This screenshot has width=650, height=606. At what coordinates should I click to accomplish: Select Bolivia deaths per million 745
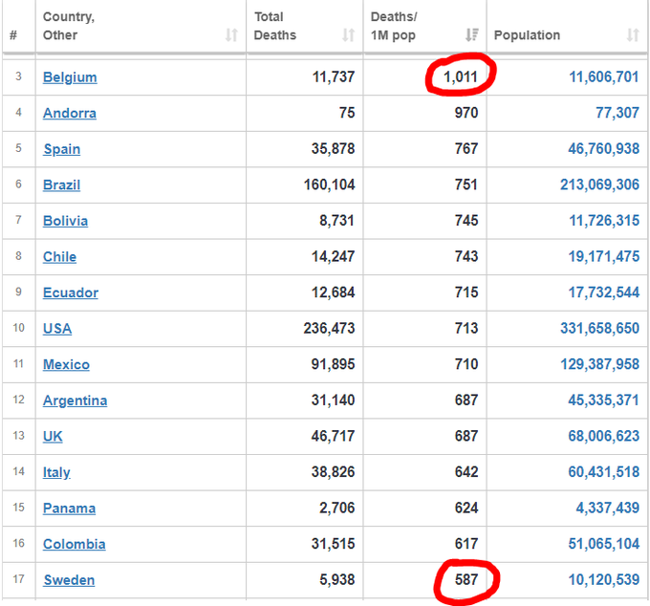tap(466, 221)
